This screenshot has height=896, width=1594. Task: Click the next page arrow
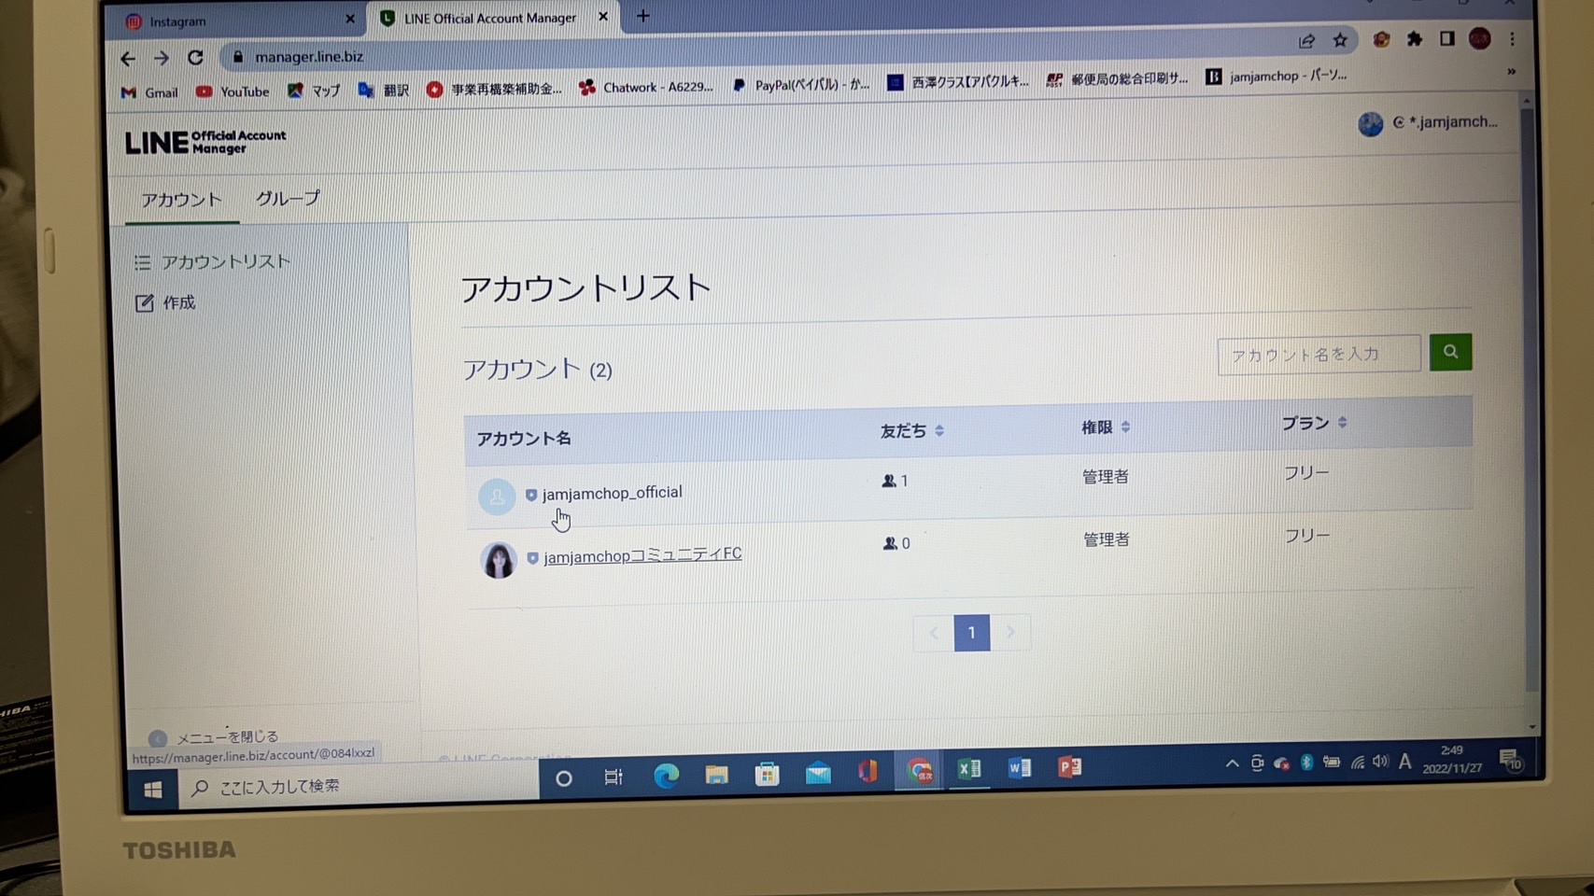coord(1010,632)
